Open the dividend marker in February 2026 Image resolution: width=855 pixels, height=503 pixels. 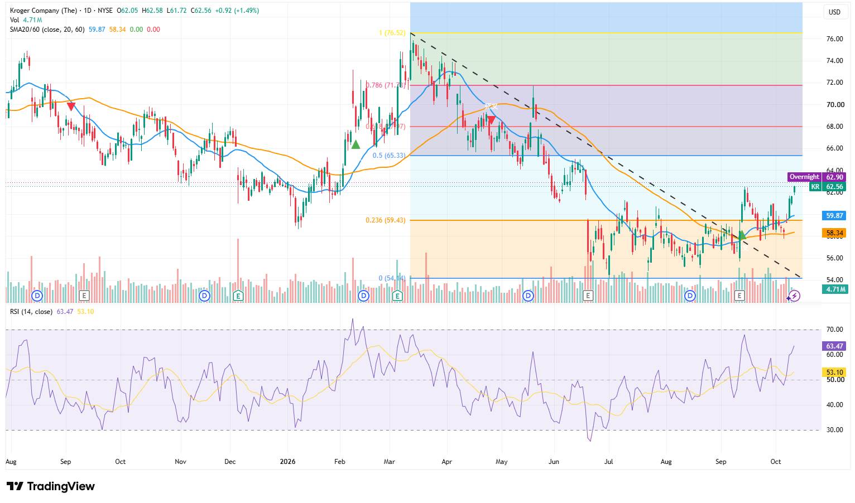coord(364,296)
